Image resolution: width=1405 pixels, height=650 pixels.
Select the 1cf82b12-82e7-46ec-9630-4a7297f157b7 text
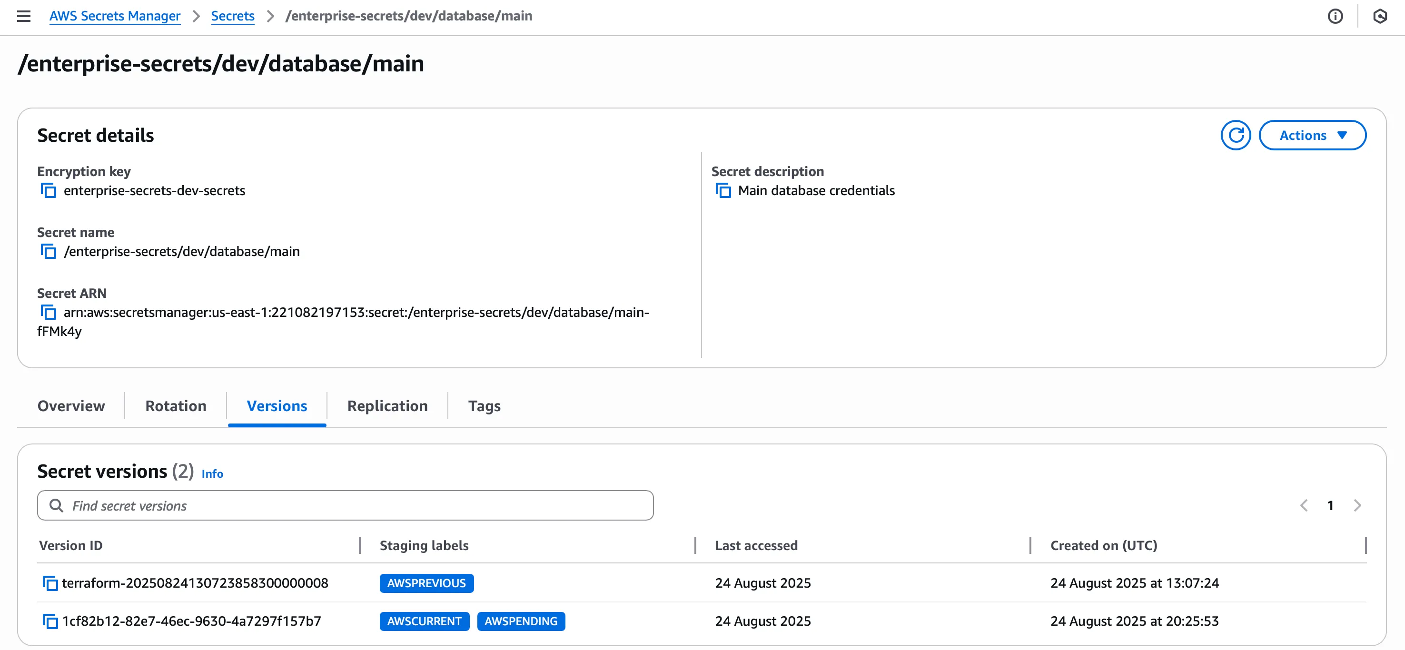click(x=191, y=621)
